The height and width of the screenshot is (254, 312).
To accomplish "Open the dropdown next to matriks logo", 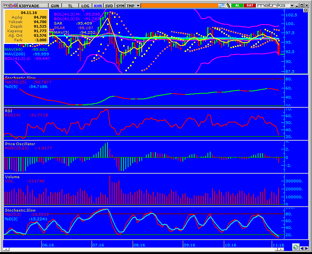I will tap(292, 6).
